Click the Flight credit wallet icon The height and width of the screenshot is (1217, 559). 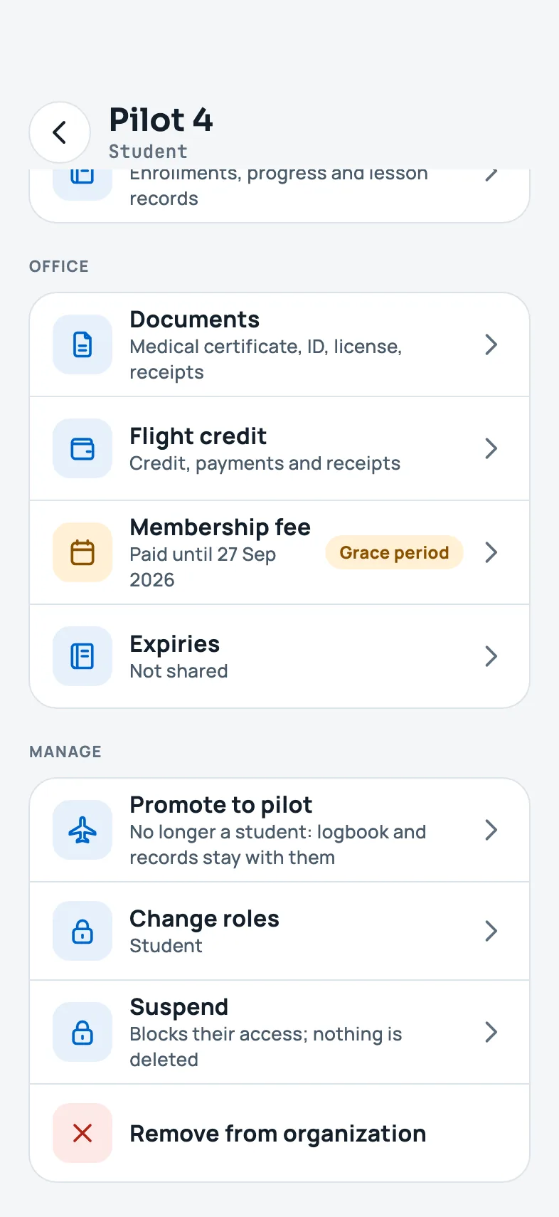[x=82, y=449]
